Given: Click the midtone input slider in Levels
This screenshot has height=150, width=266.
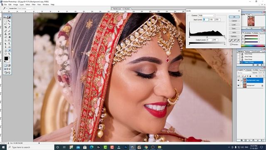Looking at the screenshot, I should 207,37.
